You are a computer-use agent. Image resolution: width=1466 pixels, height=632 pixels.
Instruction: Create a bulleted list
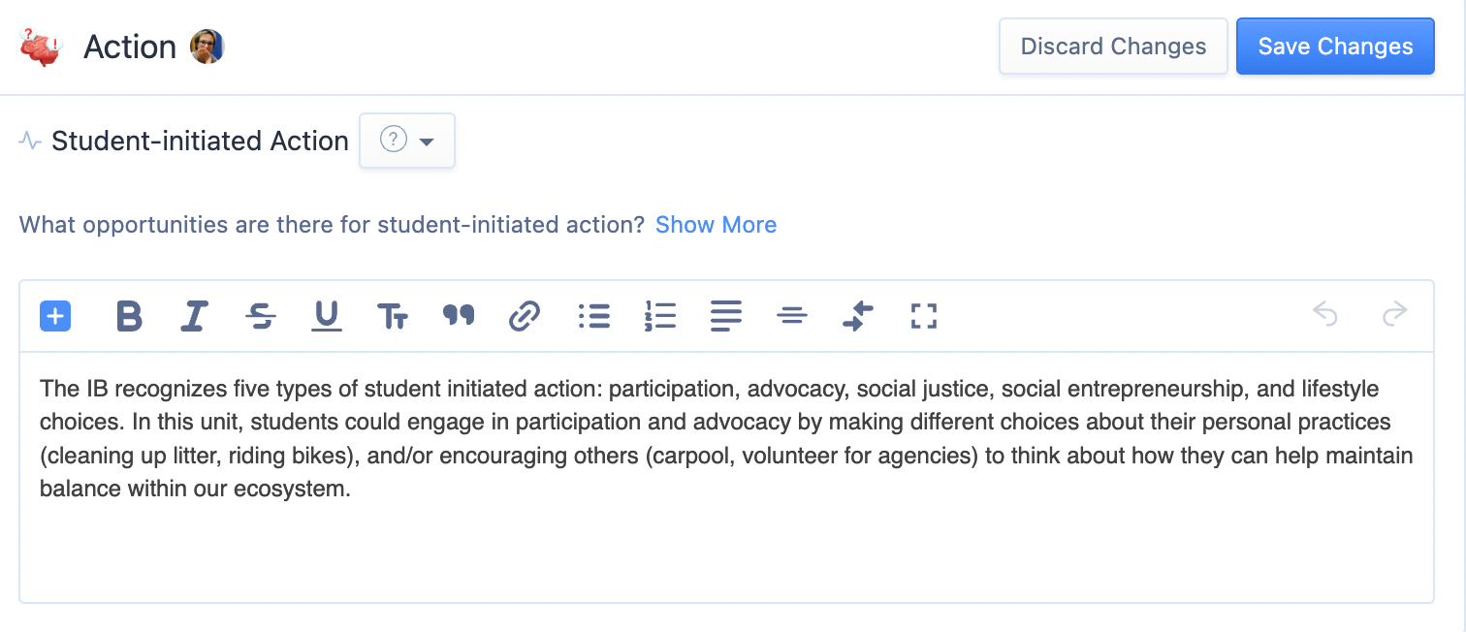click(x=593, y=316)
